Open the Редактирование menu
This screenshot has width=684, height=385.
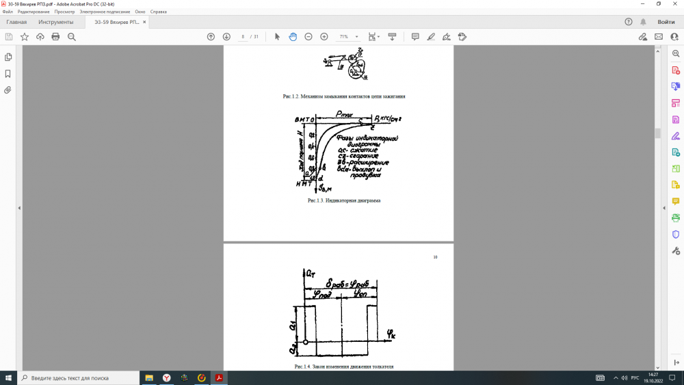pyautogui.click(x=34, y=12)
